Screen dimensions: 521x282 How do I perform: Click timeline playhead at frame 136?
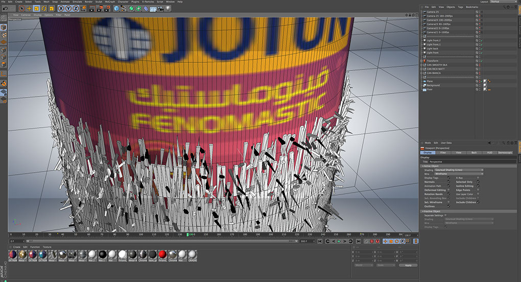(188, 234)
